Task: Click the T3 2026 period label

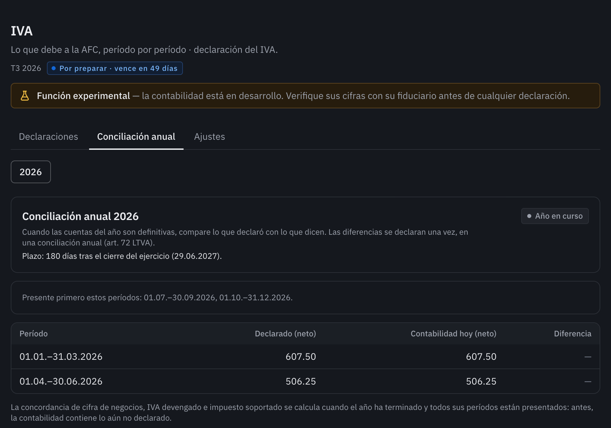Action: coord(26,68)
